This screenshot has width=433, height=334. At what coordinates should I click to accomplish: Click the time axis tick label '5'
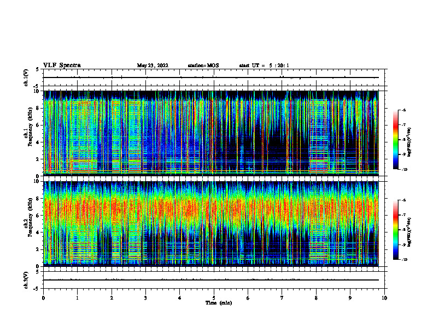click(x=214, y=298)
